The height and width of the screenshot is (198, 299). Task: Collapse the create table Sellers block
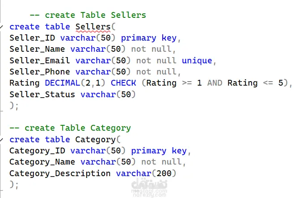pyautogui.click(x=1, y=27)
